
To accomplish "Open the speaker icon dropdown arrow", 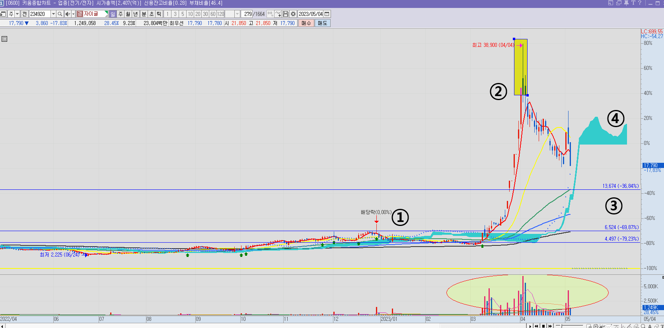I will click(x=73, y=14).
